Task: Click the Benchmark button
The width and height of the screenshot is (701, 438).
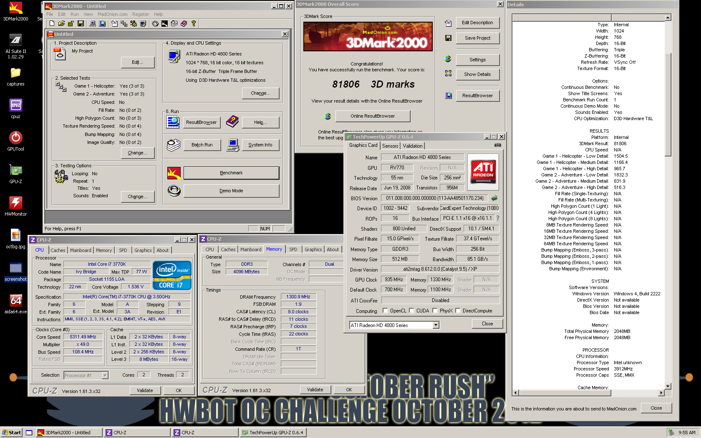Action: [231, 173]
